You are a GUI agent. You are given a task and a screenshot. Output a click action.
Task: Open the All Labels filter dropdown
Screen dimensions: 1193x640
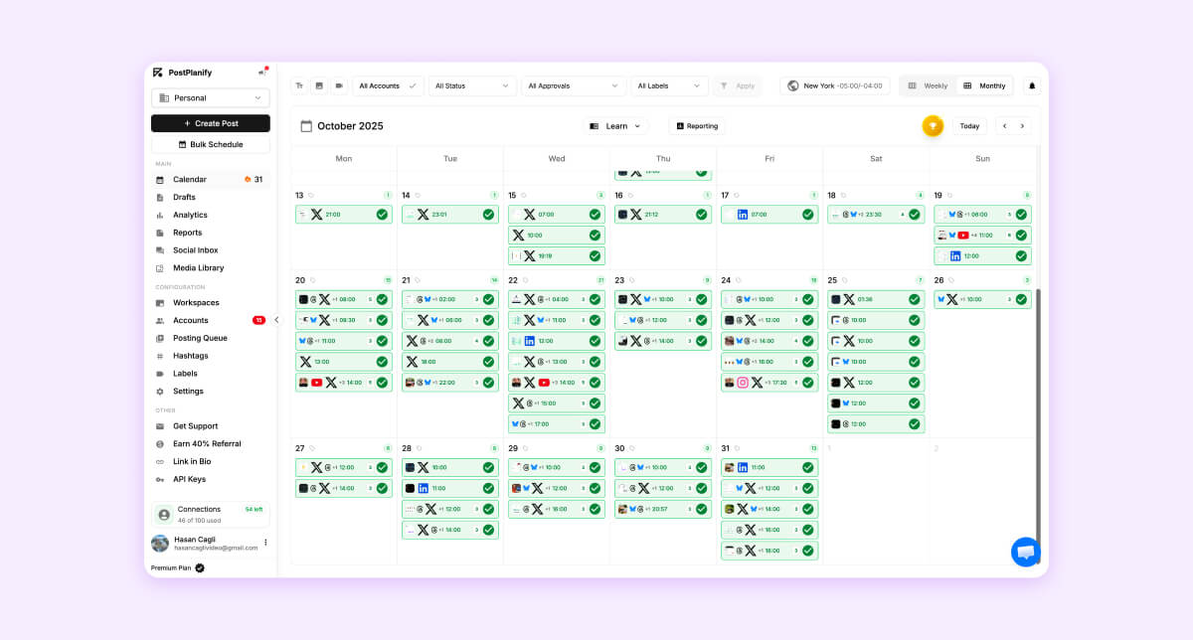(x=670, y=85)
